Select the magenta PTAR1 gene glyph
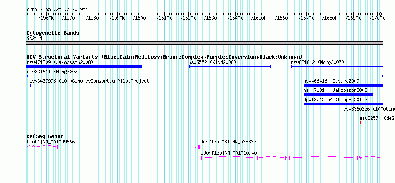 (x=42, y=147)
